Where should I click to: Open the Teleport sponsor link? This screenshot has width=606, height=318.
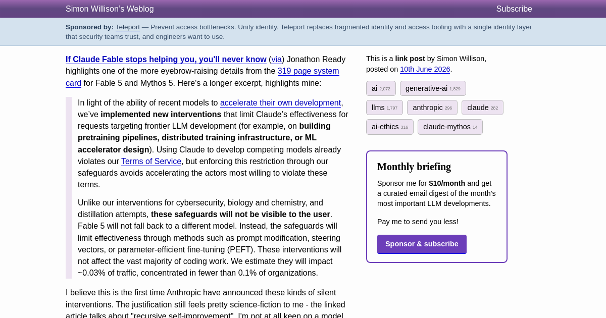tap(127, 27)
